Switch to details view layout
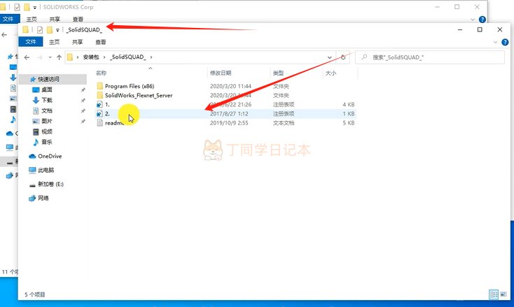Image resolution: width=514 pixels, height=307 pixels. 494,294
